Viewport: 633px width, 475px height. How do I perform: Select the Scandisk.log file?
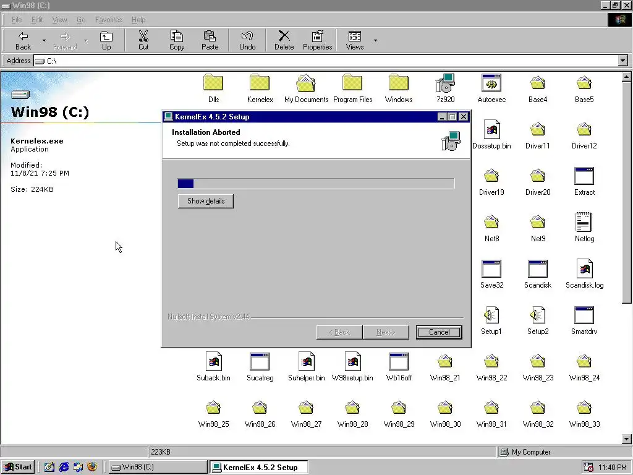(584, 274)
